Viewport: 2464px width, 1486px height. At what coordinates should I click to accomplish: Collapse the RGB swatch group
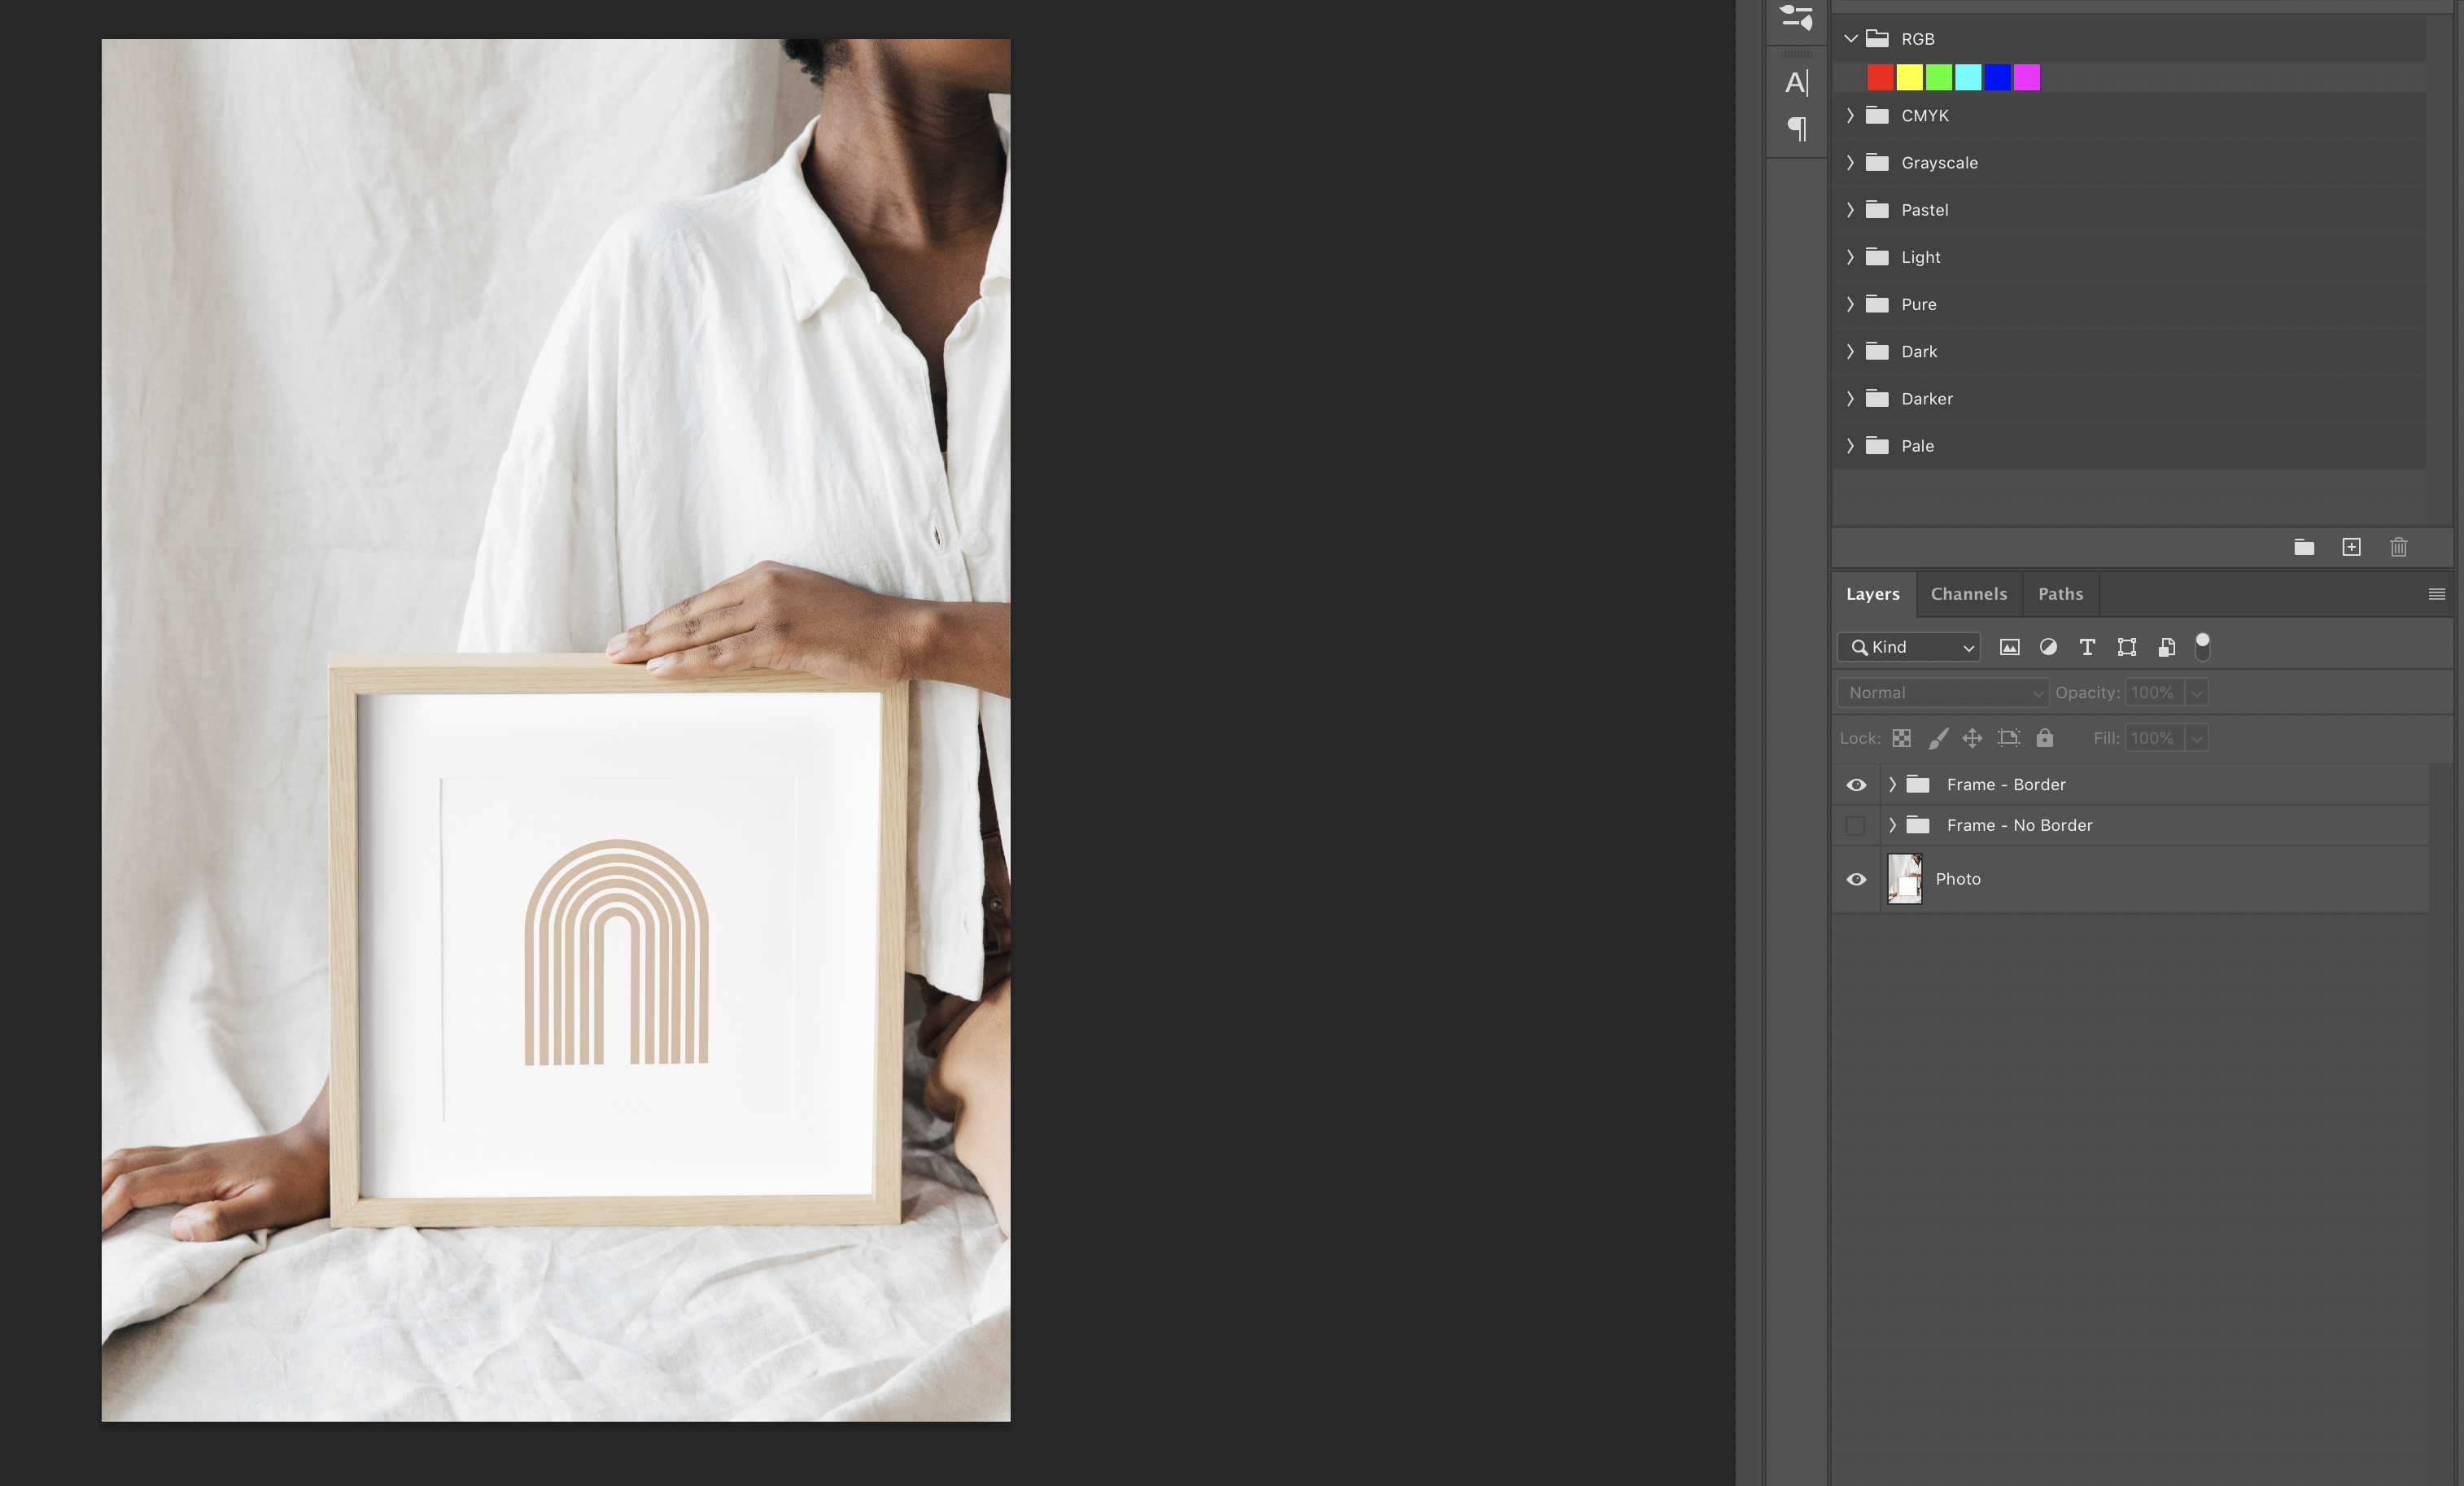(x=1850, y=39)
